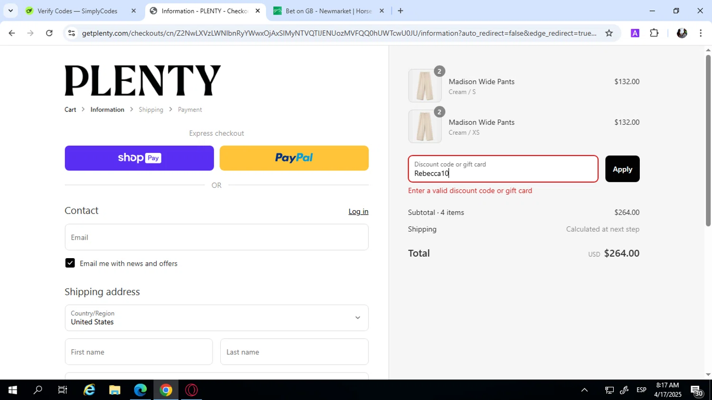Click the Log in link
This screenshot has width=712, height=400.
tap(358, 212)
